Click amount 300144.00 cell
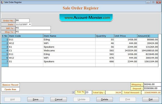162x104 pixels. point(148,58)
